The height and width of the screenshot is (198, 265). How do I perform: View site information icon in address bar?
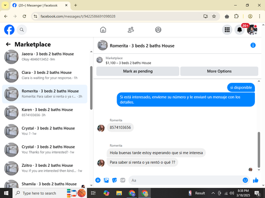pyautogui.click(x=36, y=16)
